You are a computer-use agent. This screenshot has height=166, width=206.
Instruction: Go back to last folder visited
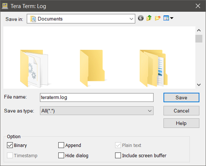coord(141,19)
